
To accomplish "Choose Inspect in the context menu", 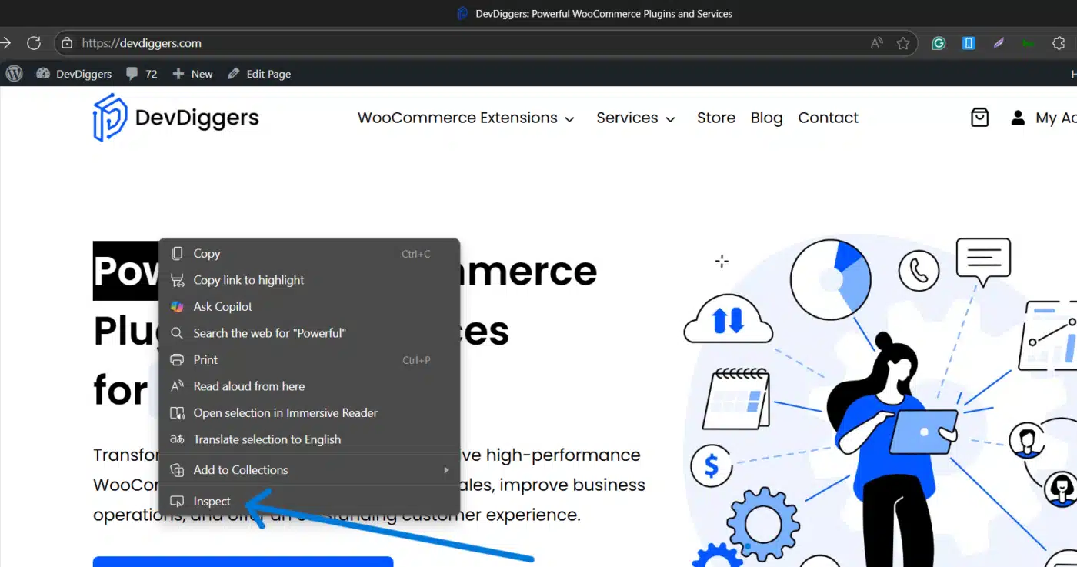I will (309, 501).
